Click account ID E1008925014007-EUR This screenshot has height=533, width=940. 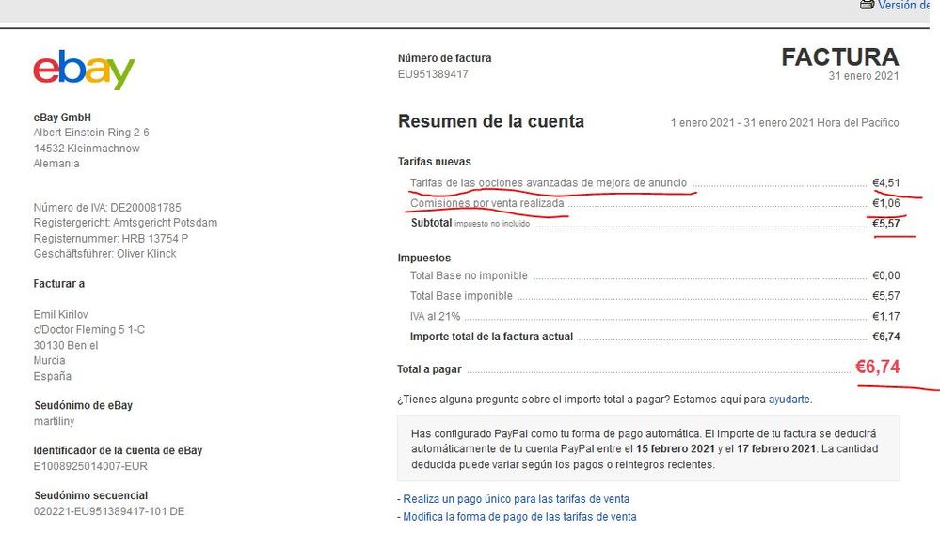pyautogui.click(x=90, y=466)
